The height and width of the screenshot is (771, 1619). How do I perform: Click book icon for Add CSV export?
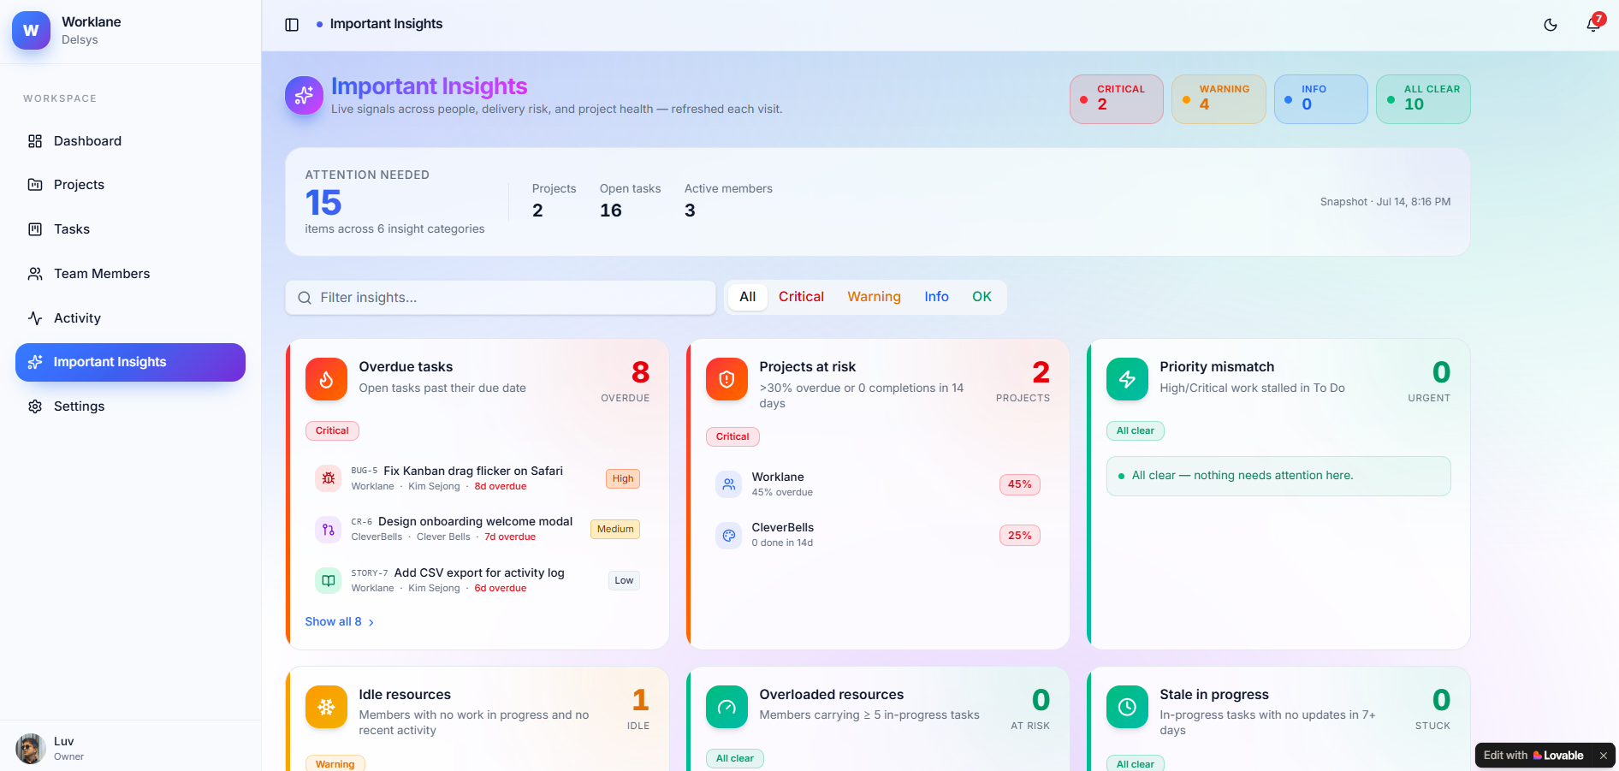tap(328, 580)
